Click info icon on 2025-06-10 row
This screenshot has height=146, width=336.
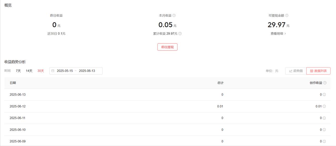coord(324,130)
